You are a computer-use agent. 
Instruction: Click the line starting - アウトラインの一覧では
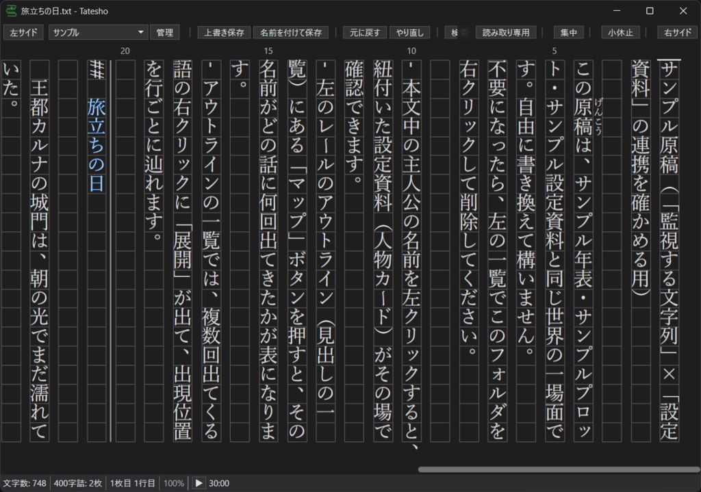coord(211,250)
